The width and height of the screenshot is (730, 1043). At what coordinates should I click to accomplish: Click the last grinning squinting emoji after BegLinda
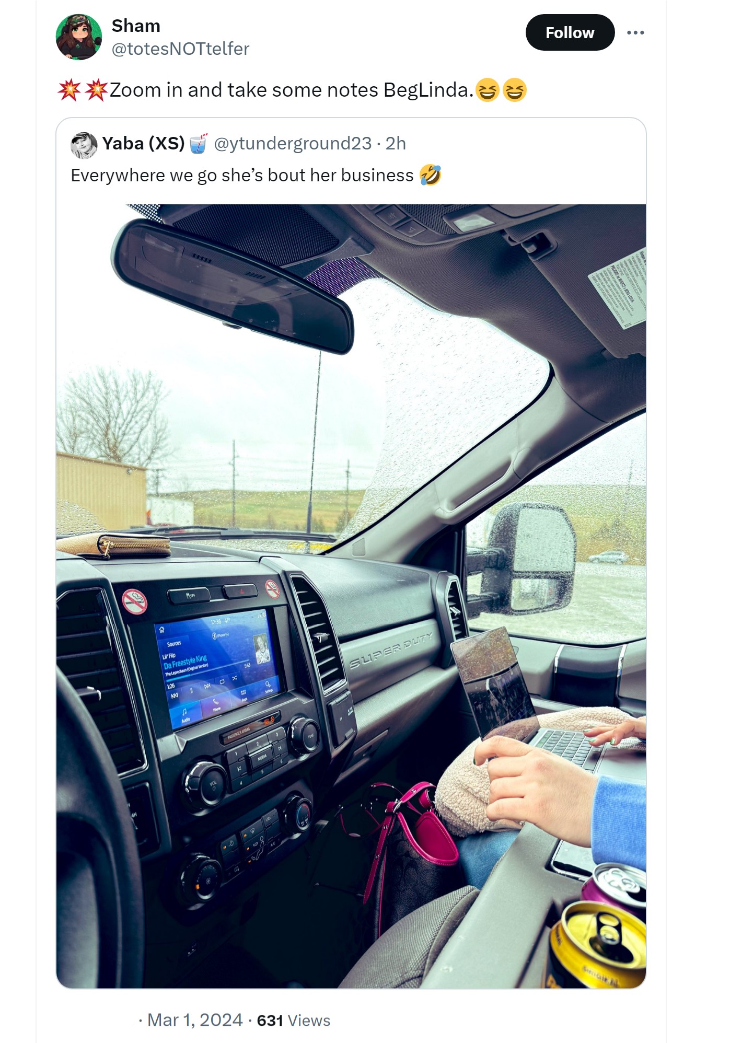514,90
